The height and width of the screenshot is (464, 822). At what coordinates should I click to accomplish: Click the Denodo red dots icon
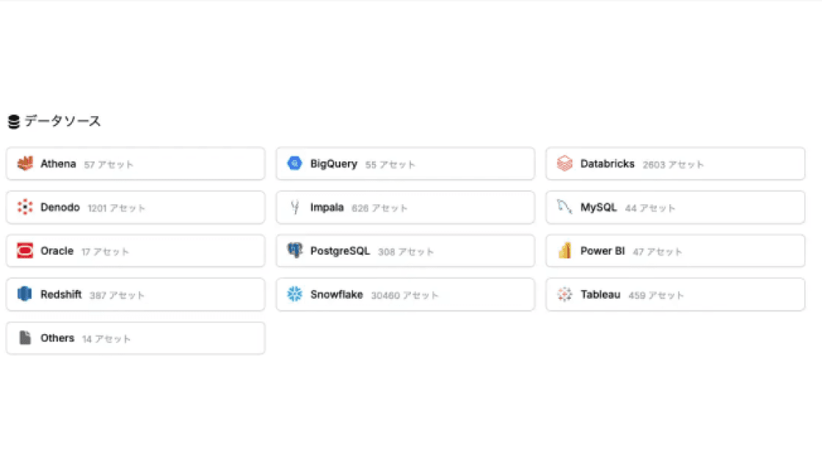(x=26, y=208)
